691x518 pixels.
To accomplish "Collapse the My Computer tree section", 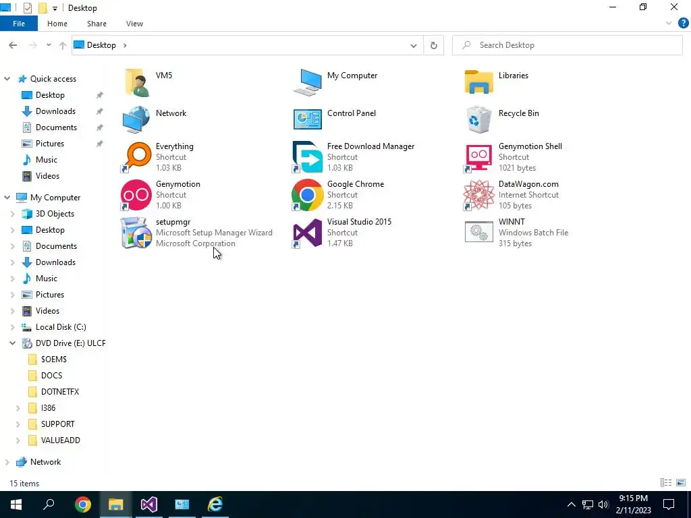I will pyautogui.click(x=7, y=198).
